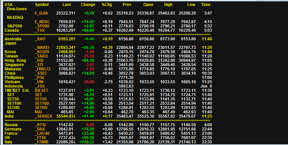288x145 pixels.
Task: Select the DowJones row label
Action: [17, 9]
